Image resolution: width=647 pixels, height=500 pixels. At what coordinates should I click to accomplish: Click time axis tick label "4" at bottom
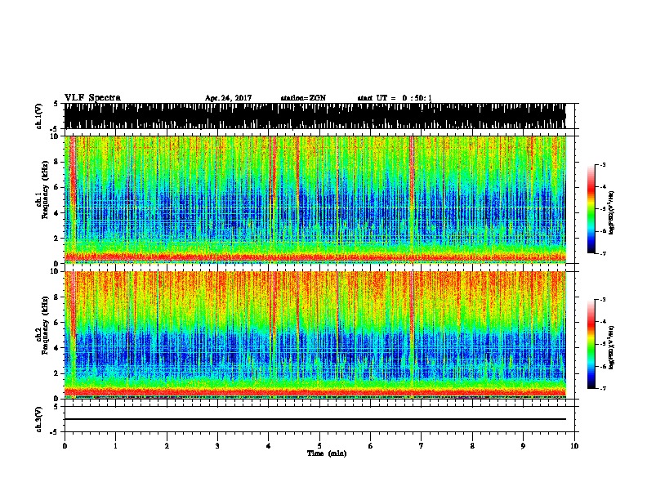point(269,446)
